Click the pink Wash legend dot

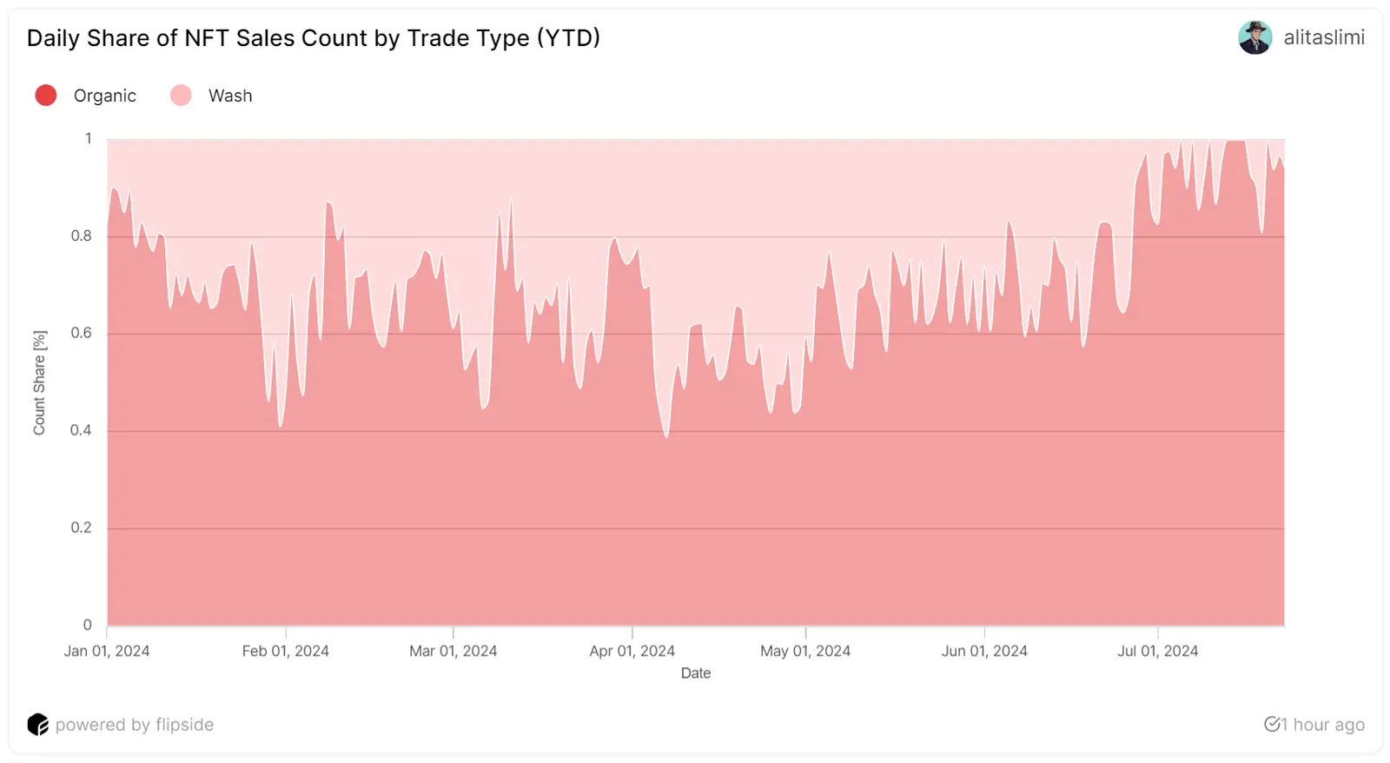coord(181,96)
